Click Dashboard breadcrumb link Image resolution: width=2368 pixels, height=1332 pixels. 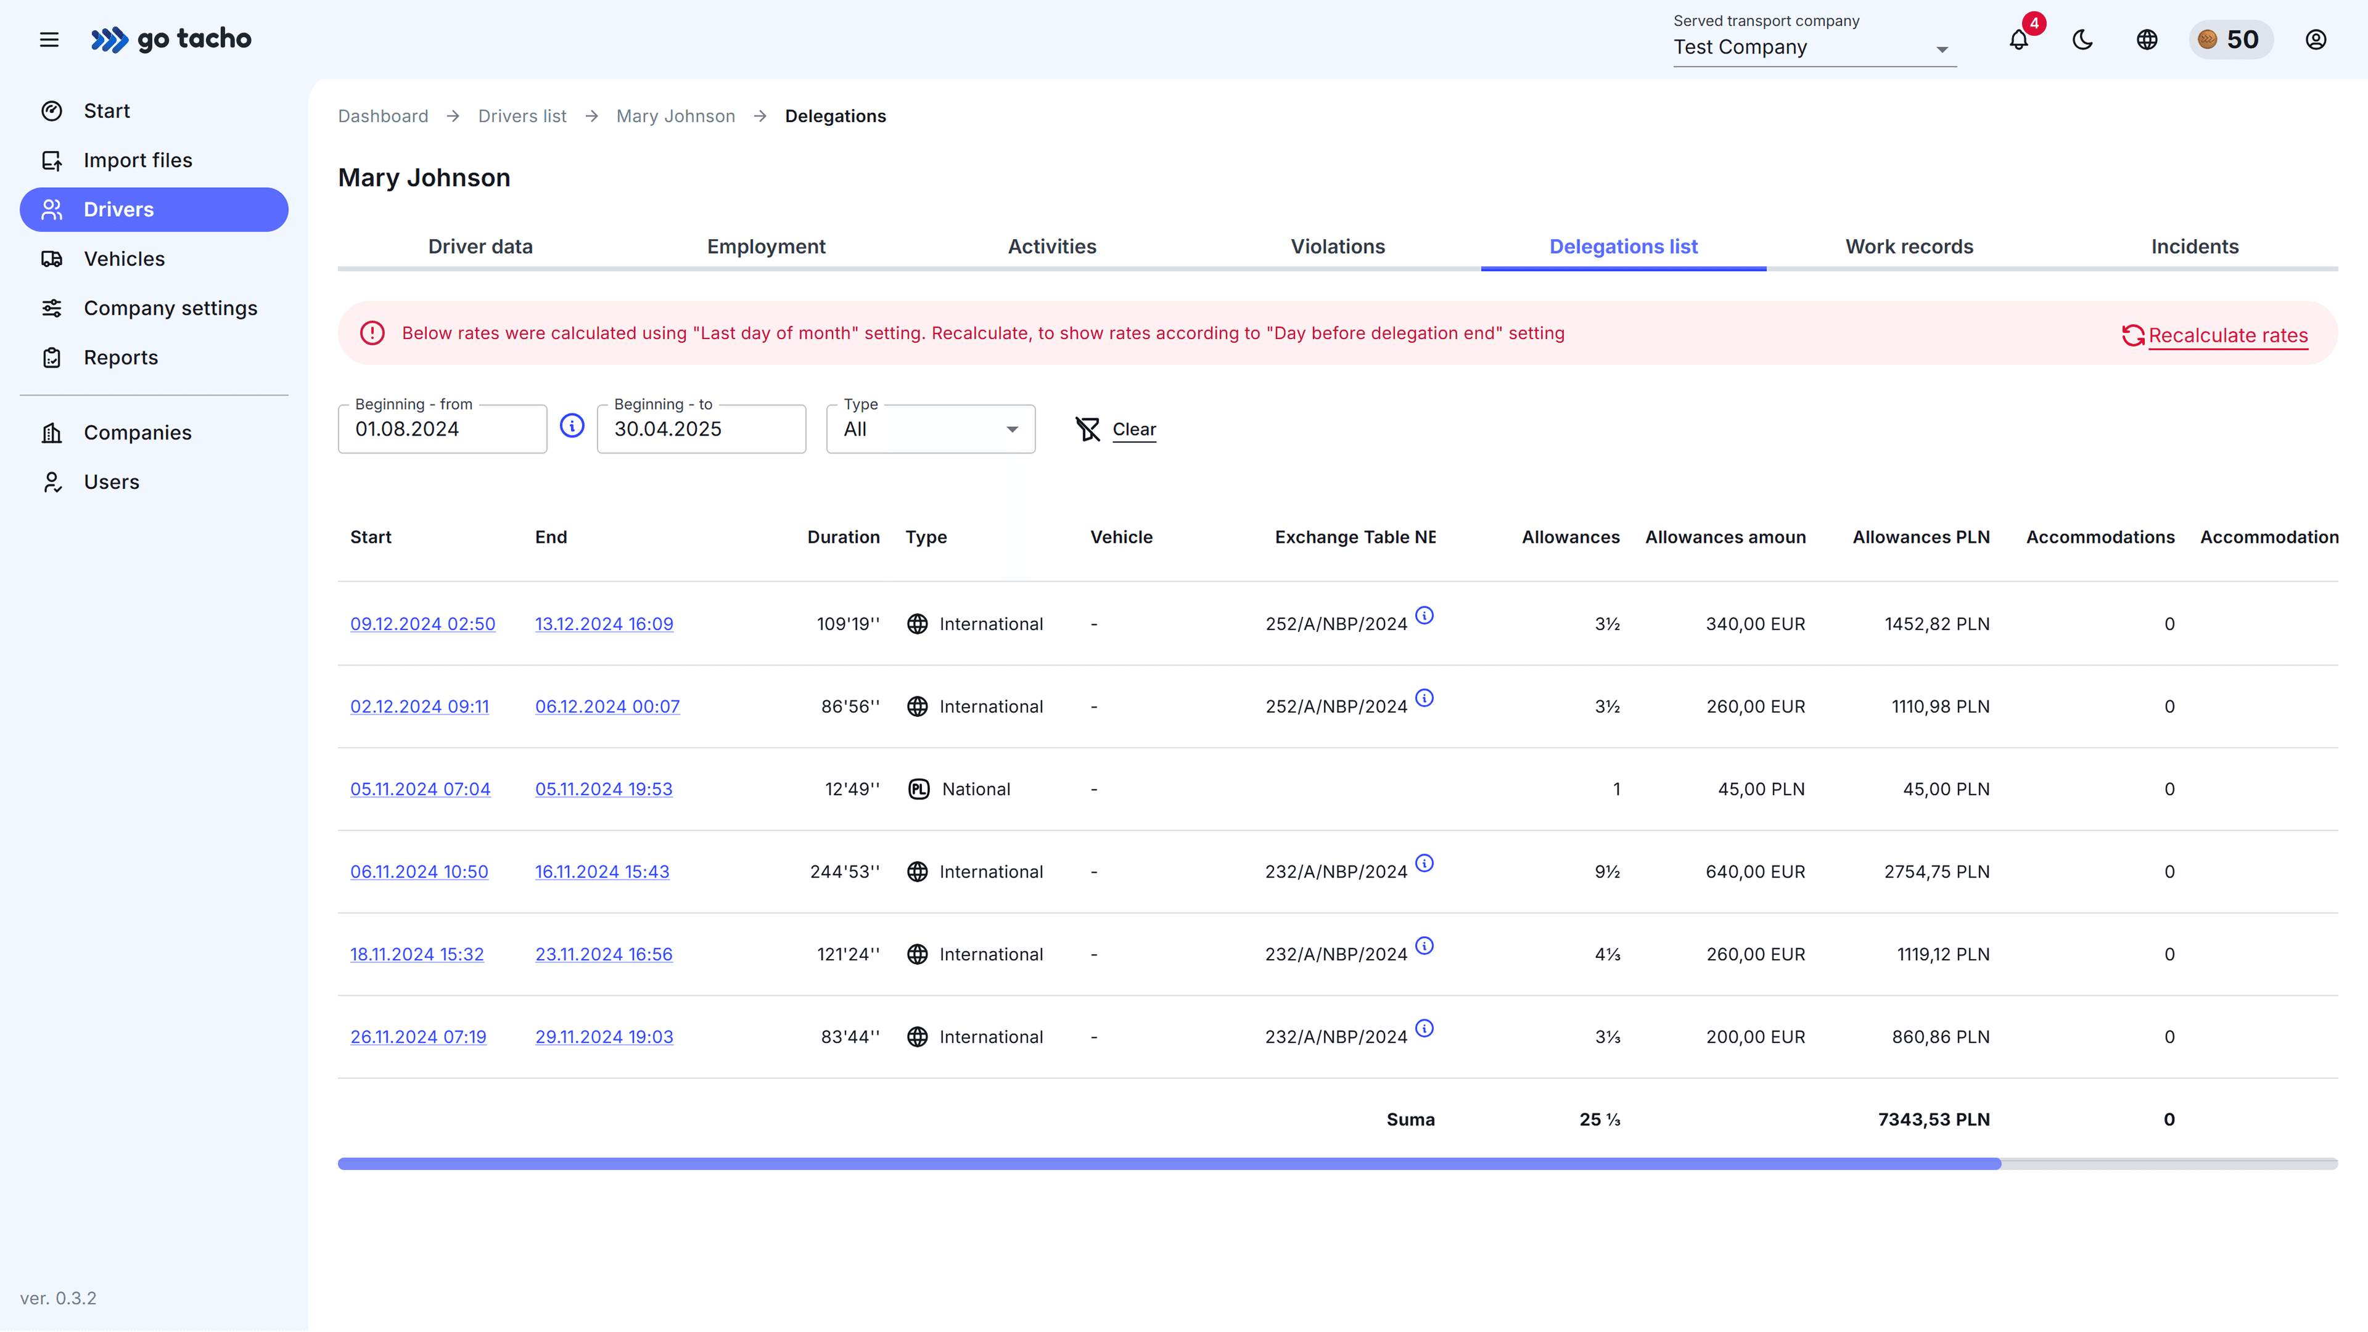tap(384, 116)
